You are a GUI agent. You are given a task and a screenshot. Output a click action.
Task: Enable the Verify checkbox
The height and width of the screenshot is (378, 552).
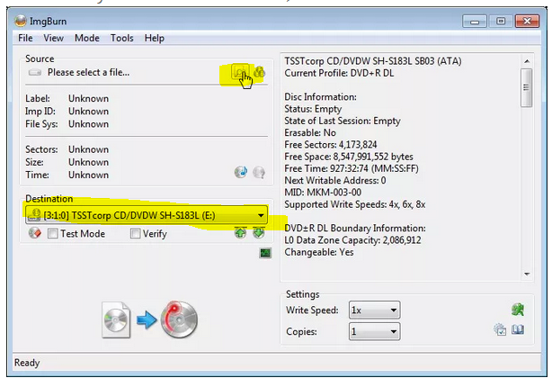[135, 234]
